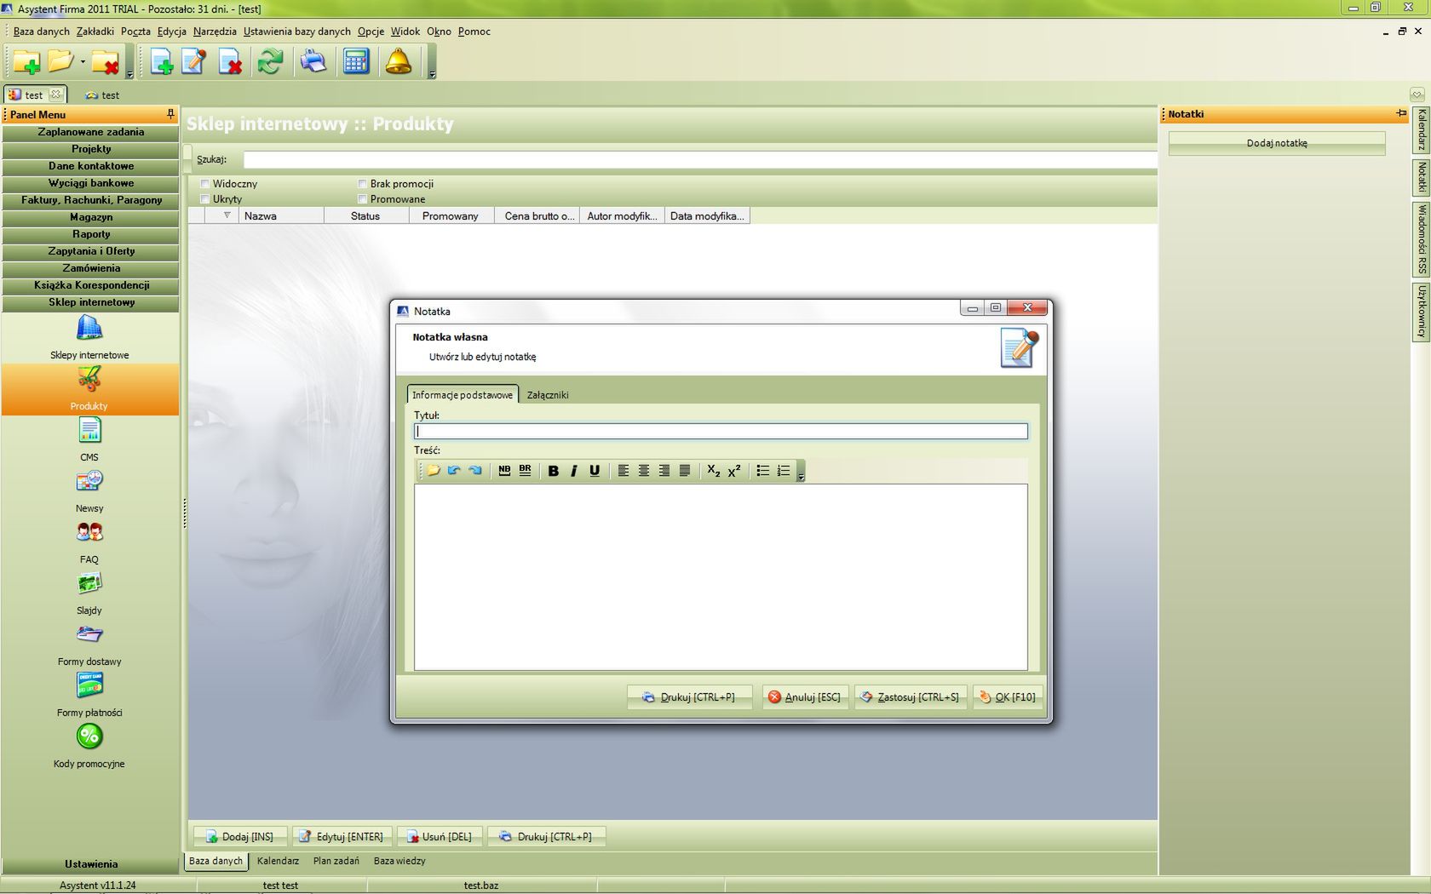Select the CMS icon in Panel Menu

pos(89,439)
